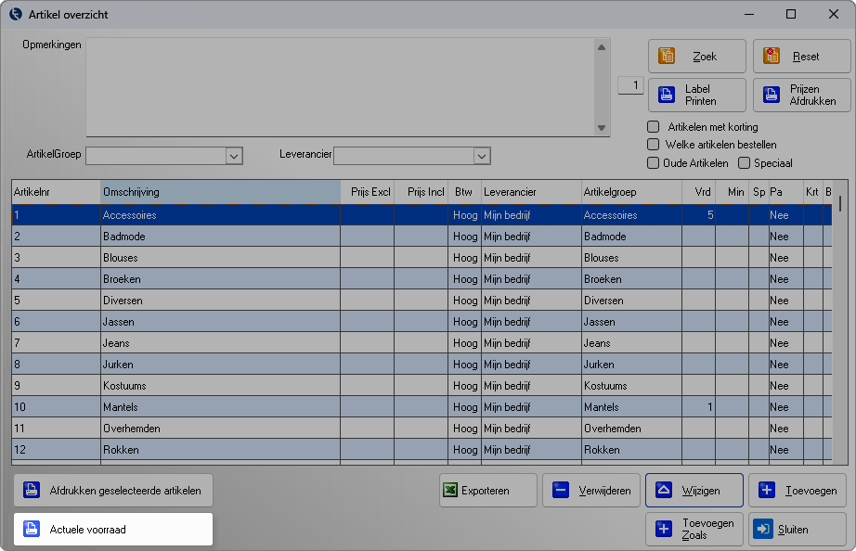The height and width of the screenshot is (551, 856).
Task: Click the Label Printen printer icon
Action: (x=666, y=95)
